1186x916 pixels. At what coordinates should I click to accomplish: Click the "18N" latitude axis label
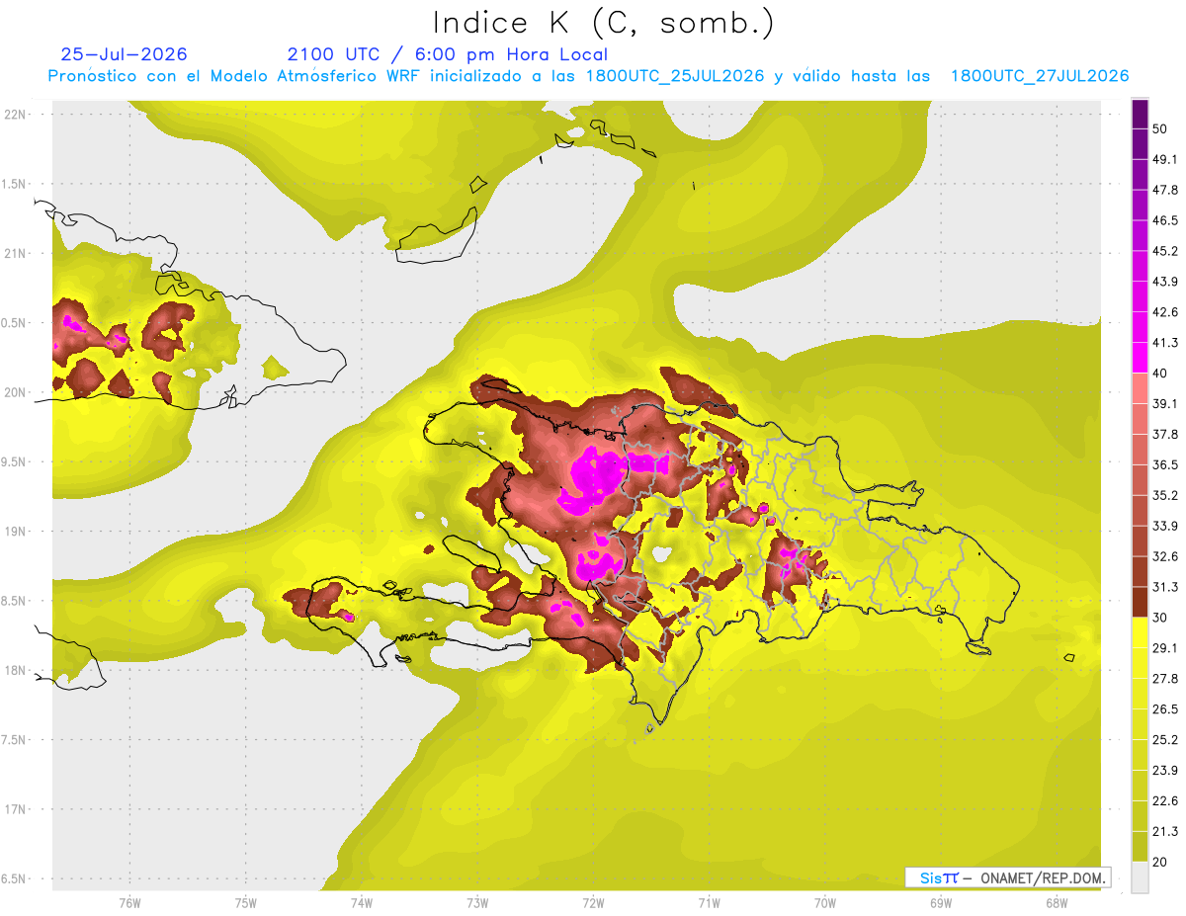[15, 671]
